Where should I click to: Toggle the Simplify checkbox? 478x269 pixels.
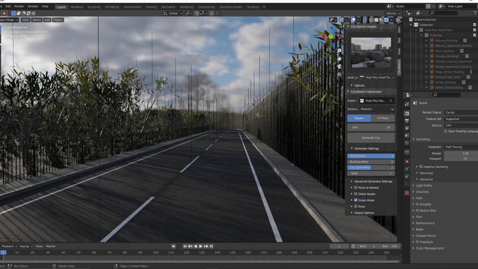tap(417, 204)
